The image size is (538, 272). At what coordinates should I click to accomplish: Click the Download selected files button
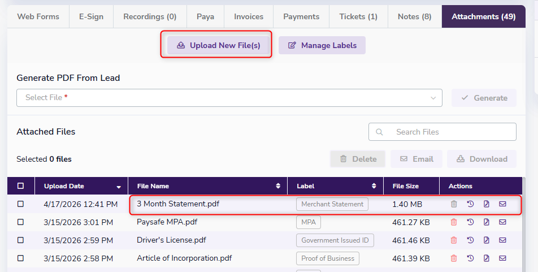click(481, 159)
